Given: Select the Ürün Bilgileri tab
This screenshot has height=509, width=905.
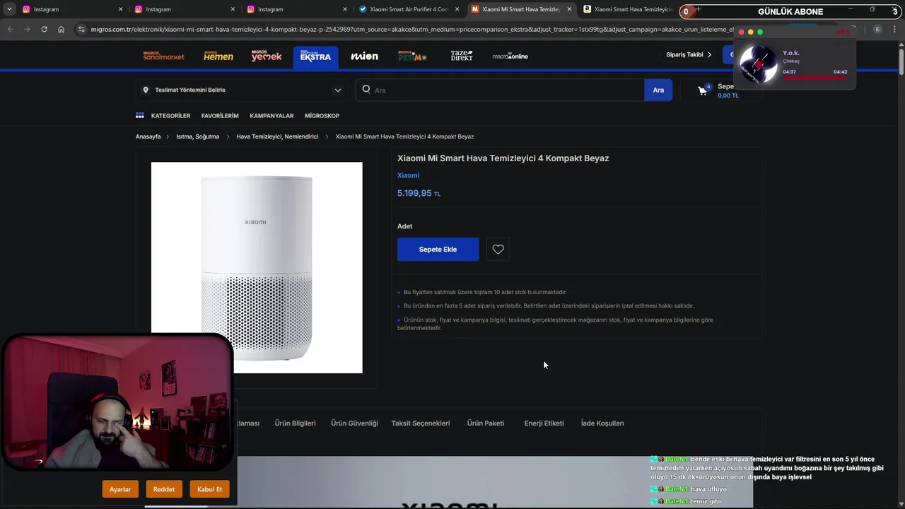Looking at the screenshot, I should point(295,423).
